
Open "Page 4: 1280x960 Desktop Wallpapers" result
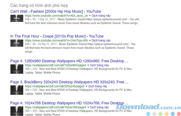click(69, 61)
